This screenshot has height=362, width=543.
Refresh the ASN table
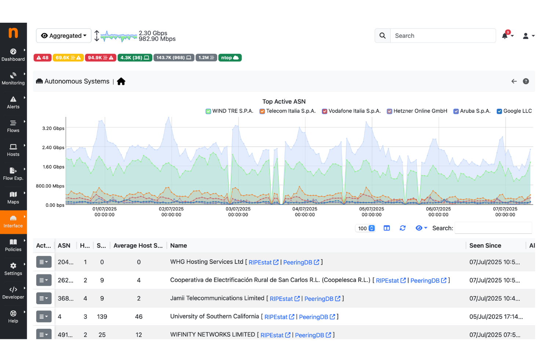pyautogui.click(x=402, y=228)
